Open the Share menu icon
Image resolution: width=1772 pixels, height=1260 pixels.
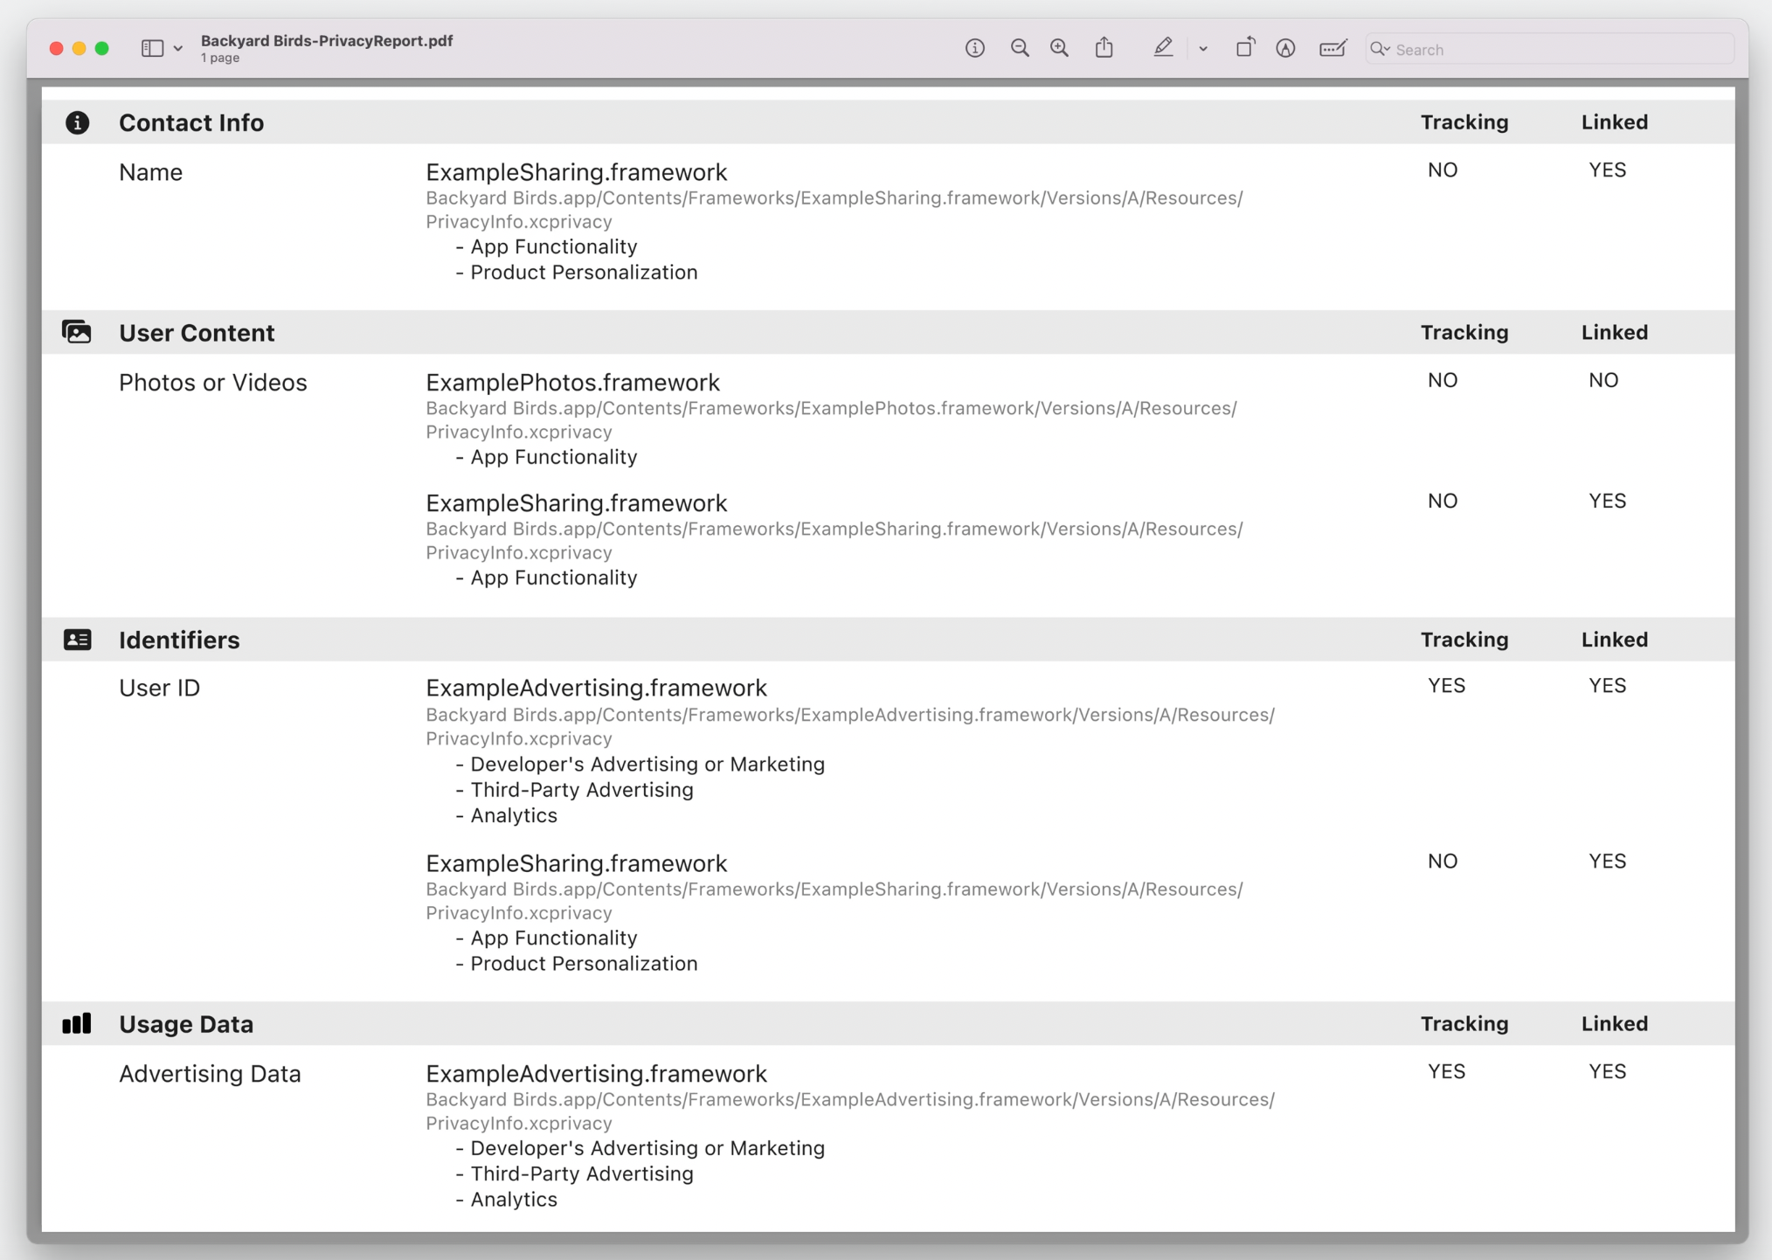pyautogui.click(x=1104, y=48)
